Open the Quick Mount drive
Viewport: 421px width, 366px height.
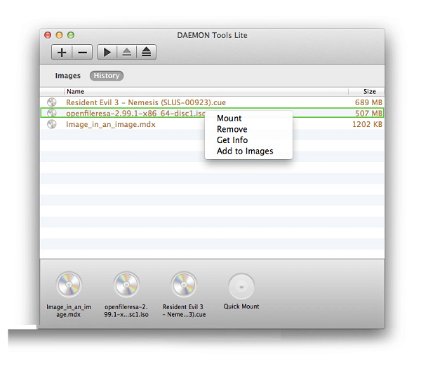click(x=241, y=286)
